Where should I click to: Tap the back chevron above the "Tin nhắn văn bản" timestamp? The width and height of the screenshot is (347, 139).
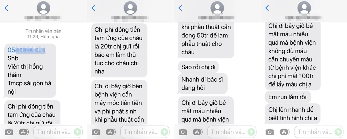click(x=6, y=8)
